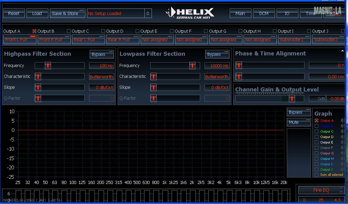Viewport: 348px width, 204px height.
Task: Click the speaker icon beside graph Output C
Action: pyautogui.click(x=343, y=132)
